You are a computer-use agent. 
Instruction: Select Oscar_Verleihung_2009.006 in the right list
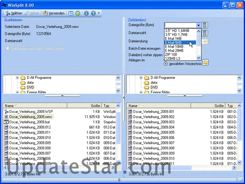coord(153,138)
